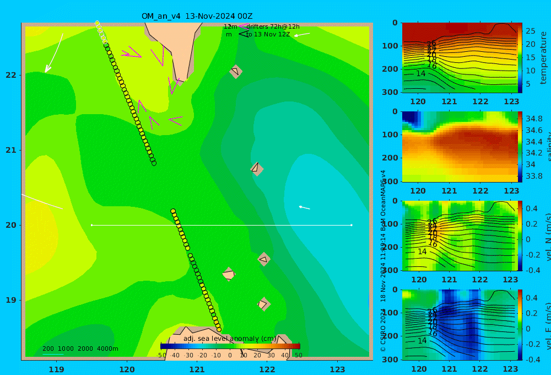Click the 33.8 tick on salinity colorbar

pyautogui.click(x=534, y=176)
